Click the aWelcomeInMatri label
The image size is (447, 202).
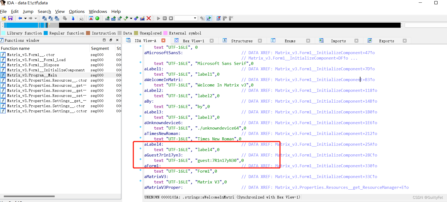point(163,80)
